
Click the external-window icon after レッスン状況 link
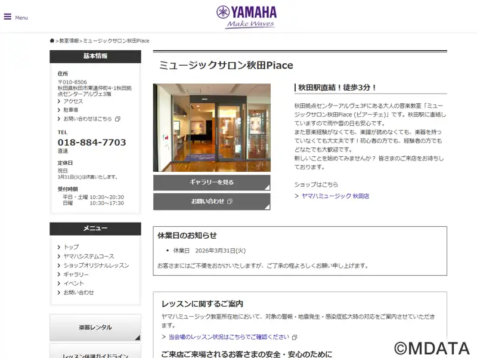point(295,337)
